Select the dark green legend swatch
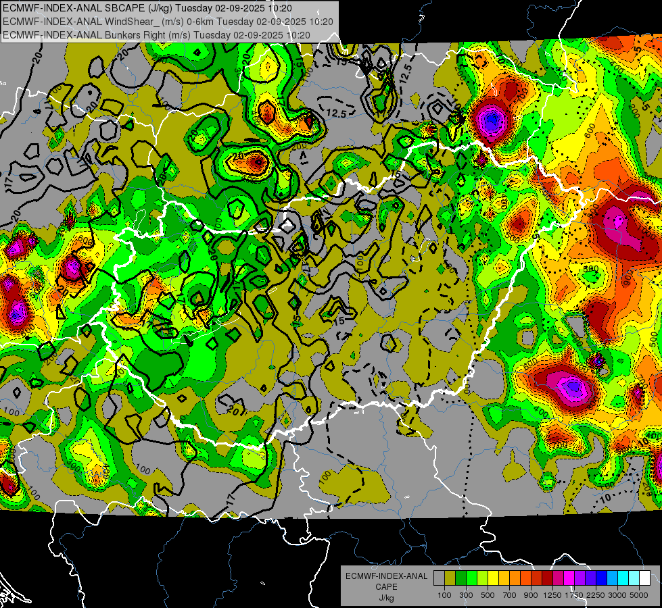The image size is (662, 608). coord(461,578)
